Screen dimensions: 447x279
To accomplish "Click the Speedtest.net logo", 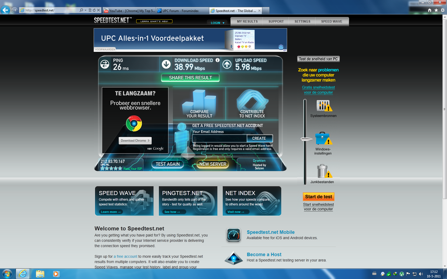I will pyautogui.click(x=113, y=20).
